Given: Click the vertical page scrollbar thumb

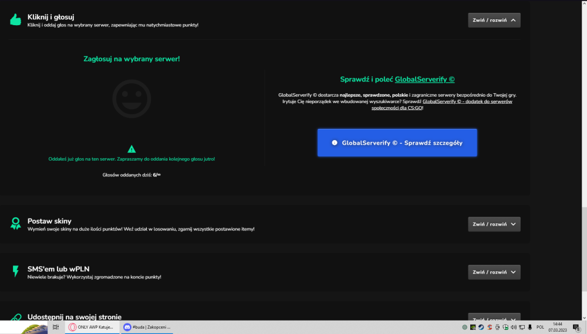Looking at the screenshot, I should coord(585,250).
